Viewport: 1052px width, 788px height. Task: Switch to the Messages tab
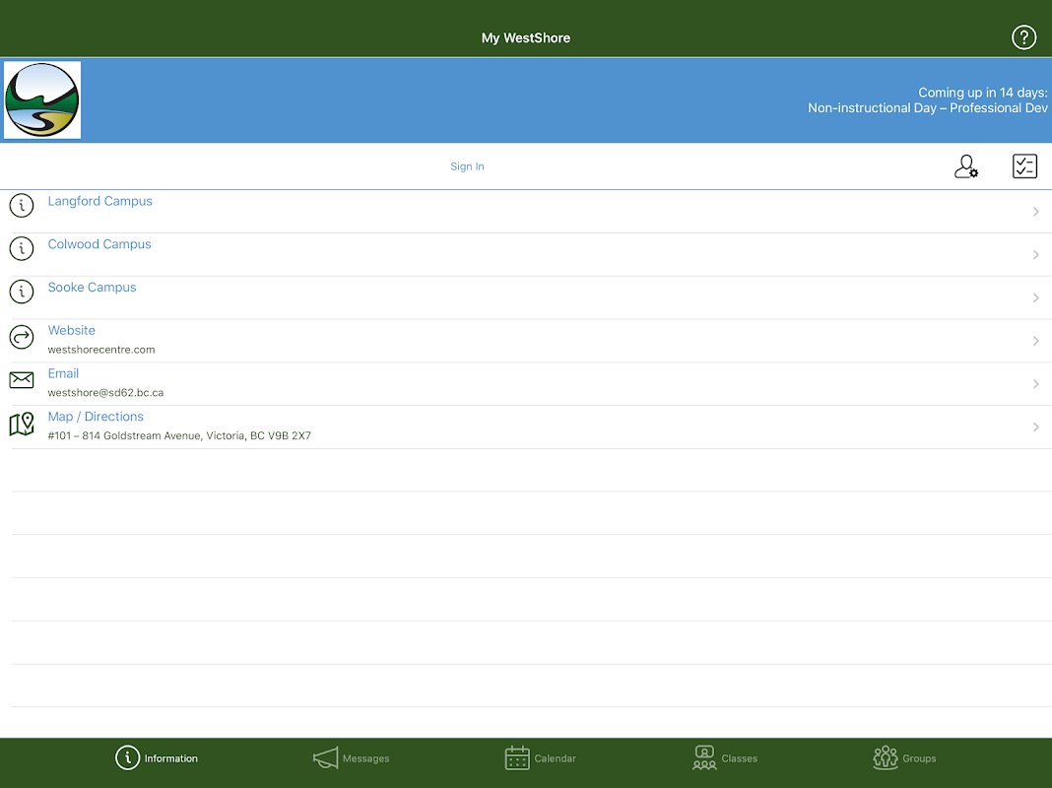(351, 757)
